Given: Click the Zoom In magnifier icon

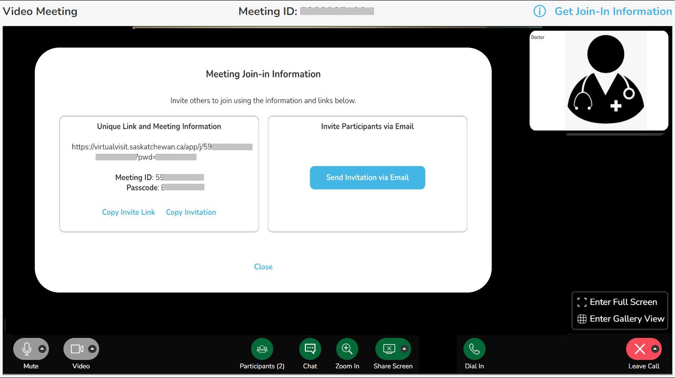Looking at the screenshot, I should point(347,349).
